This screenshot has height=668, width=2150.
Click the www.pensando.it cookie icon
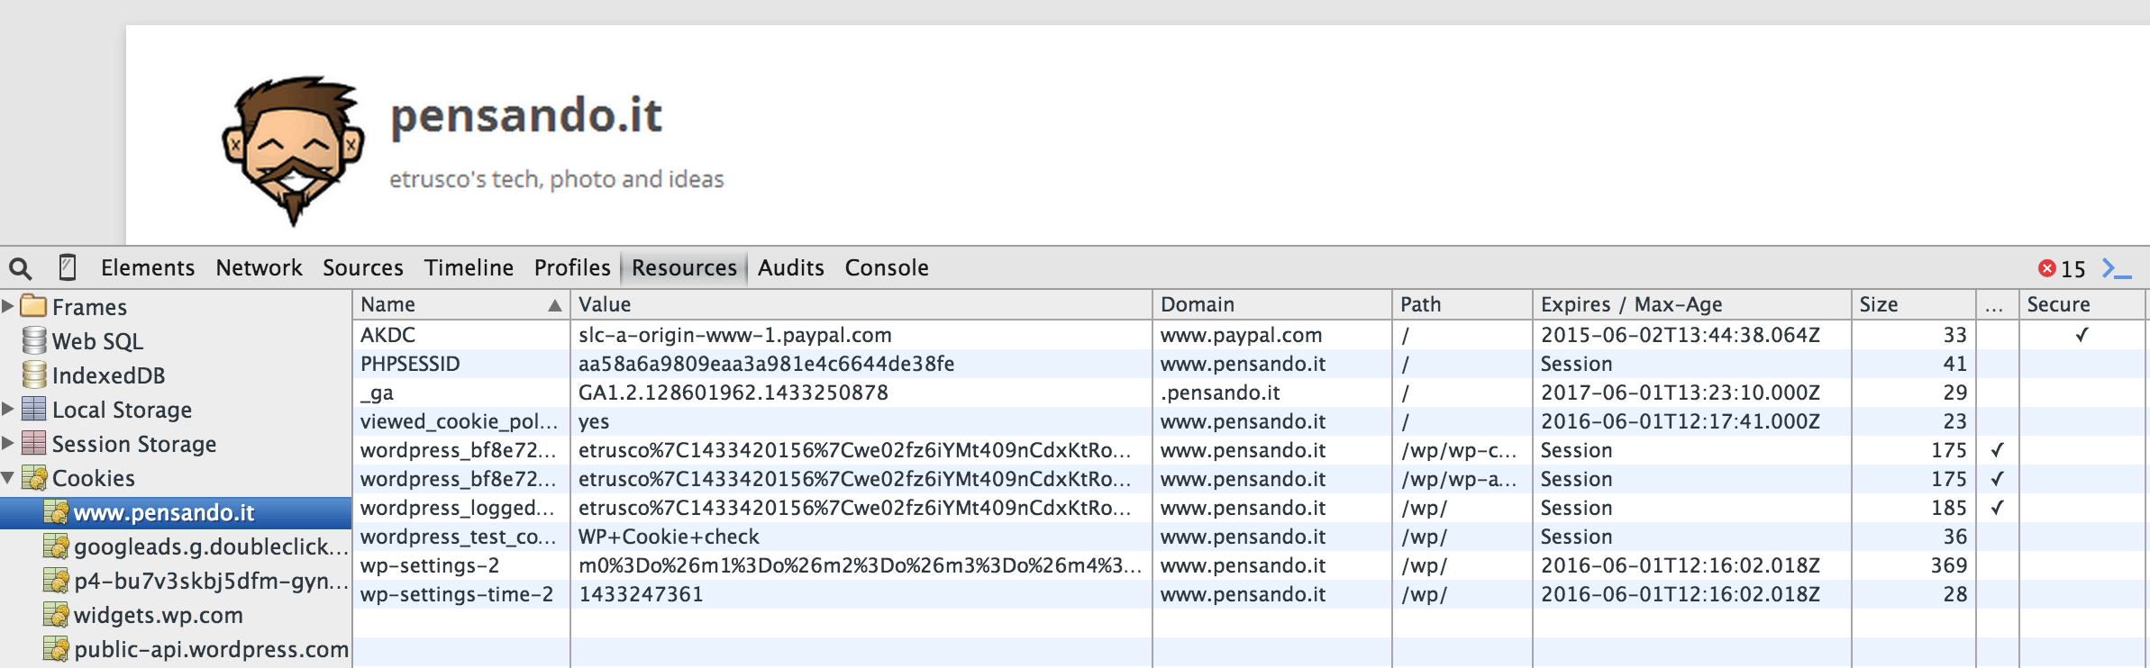coord(56,512)
